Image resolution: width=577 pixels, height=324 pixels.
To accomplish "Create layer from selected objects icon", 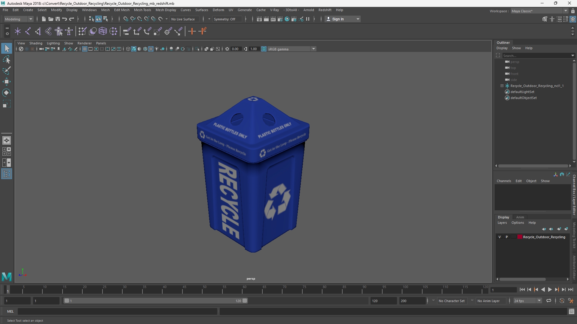I will [566, 229].
